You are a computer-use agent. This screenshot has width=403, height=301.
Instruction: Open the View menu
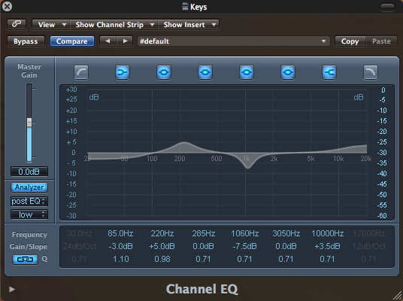point(51,25)
